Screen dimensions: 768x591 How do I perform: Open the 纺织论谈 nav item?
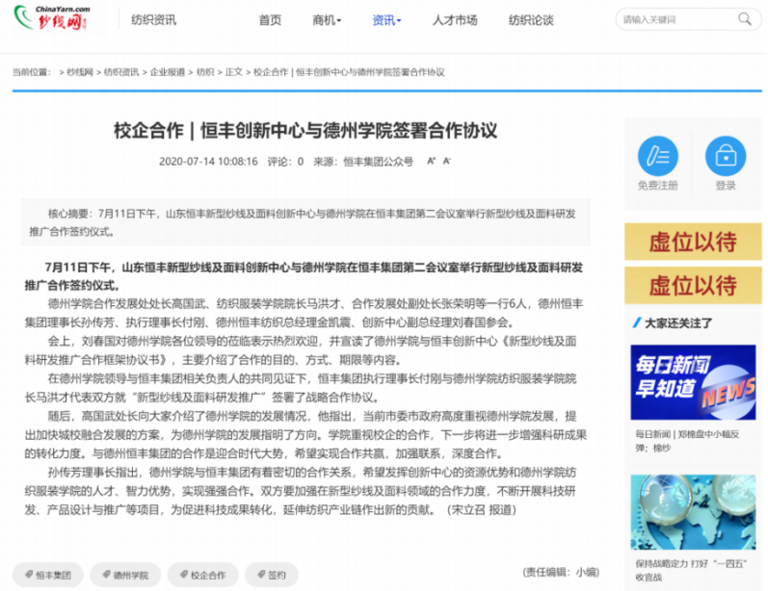click(531, 20)
